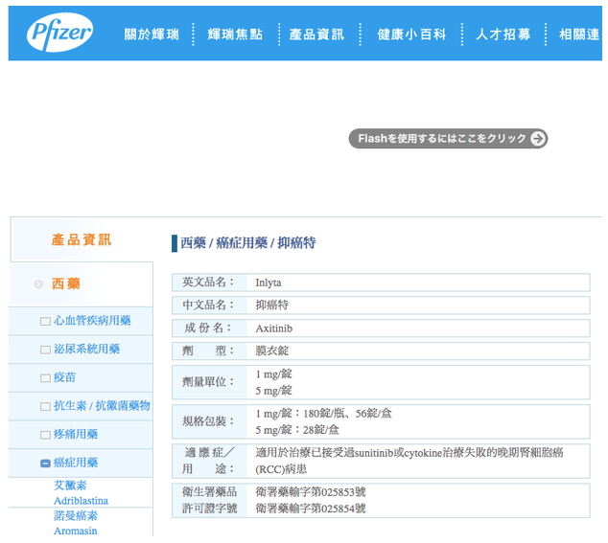Click the 劑量單位 row label

(x=209, y=382)
